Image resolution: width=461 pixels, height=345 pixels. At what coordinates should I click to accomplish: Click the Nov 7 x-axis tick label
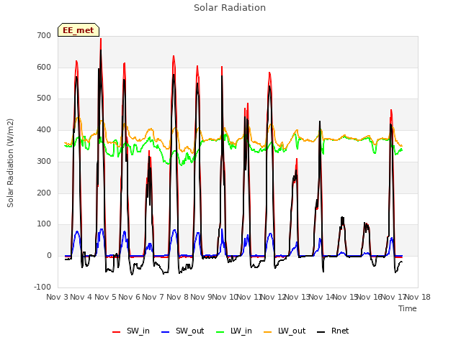[x=153, y=297]
